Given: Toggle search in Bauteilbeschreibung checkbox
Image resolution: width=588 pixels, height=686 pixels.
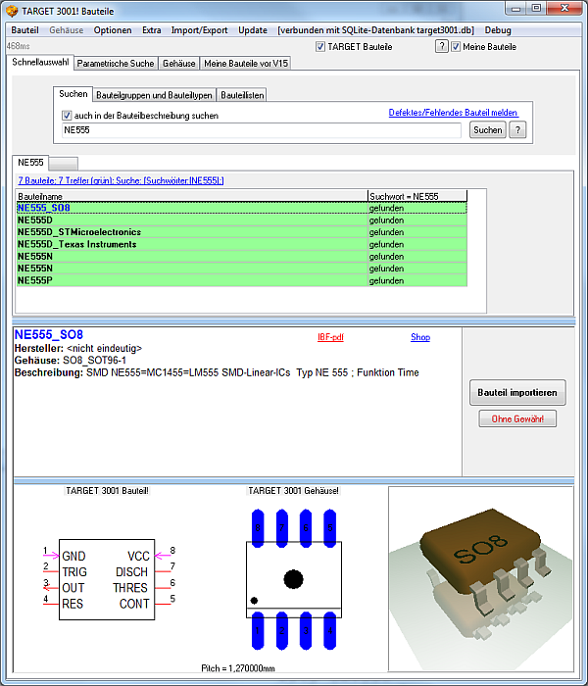Looking at the screenshot, I should [68, 116].
